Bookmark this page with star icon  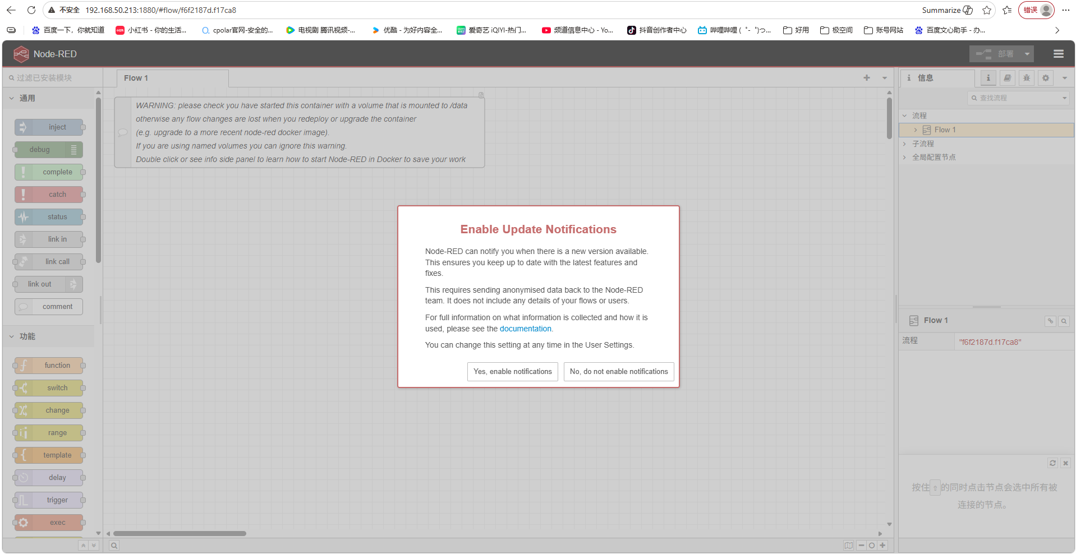987,10
